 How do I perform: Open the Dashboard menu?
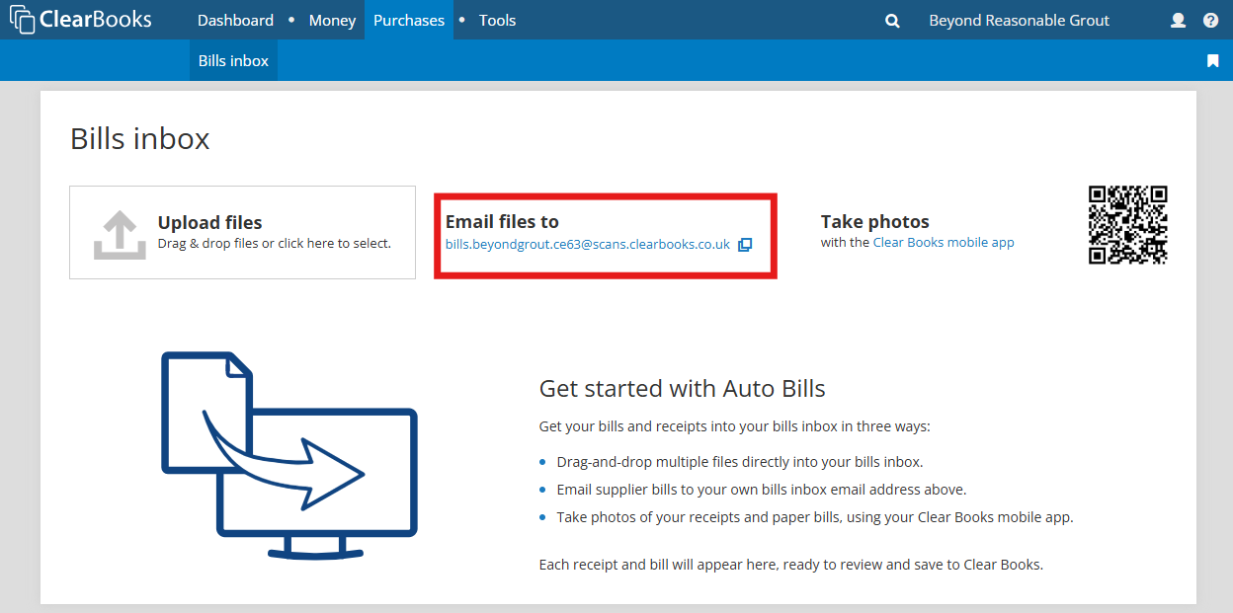click(x=235, y=21)
